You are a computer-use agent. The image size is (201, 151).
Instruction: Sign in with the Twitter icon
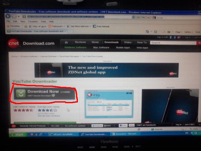point(175,37)
